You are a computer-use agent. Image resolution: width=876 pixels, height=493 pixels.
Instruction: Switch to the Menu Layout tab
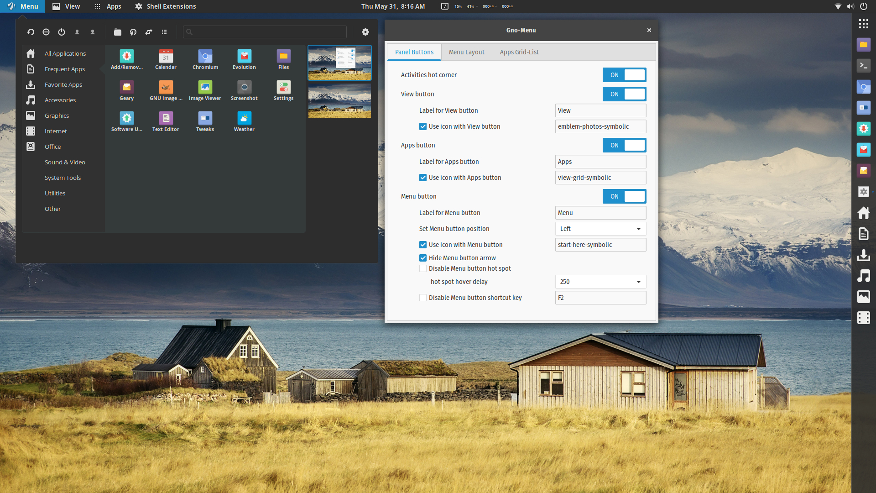pyautogui.click(x=466, y=51)
